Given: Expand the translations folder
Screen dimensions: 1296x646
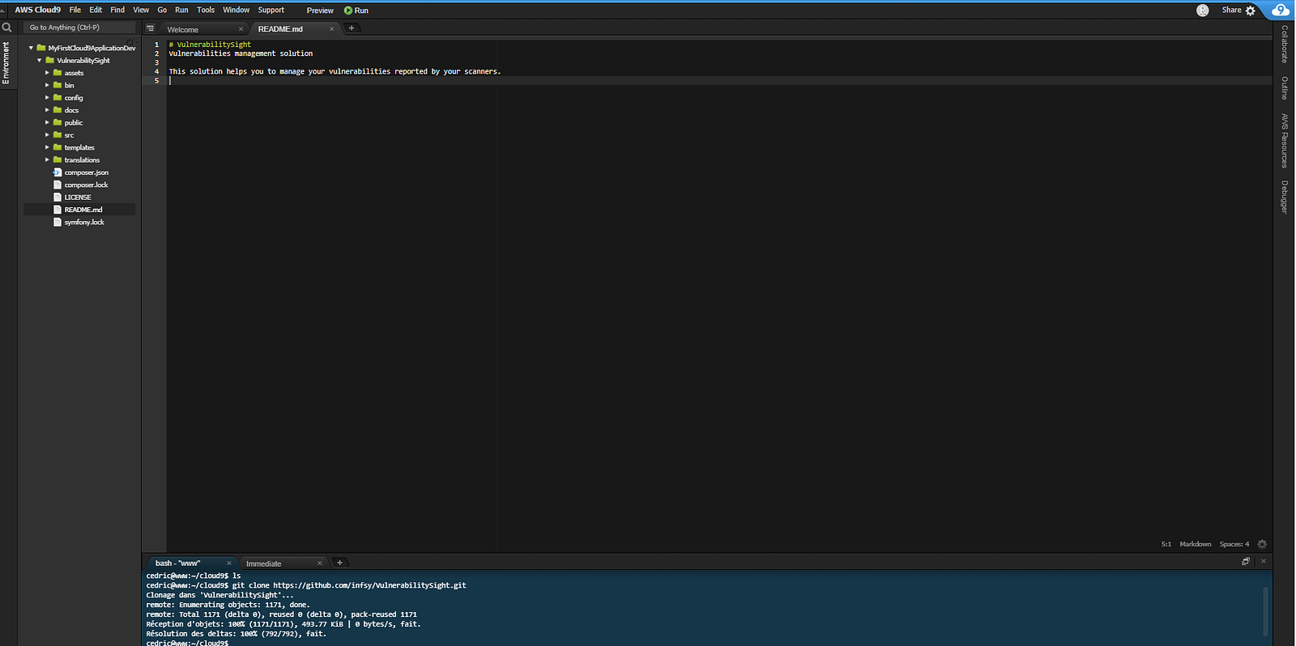Looking at the screenshot, I should click(x=47, y=160).
